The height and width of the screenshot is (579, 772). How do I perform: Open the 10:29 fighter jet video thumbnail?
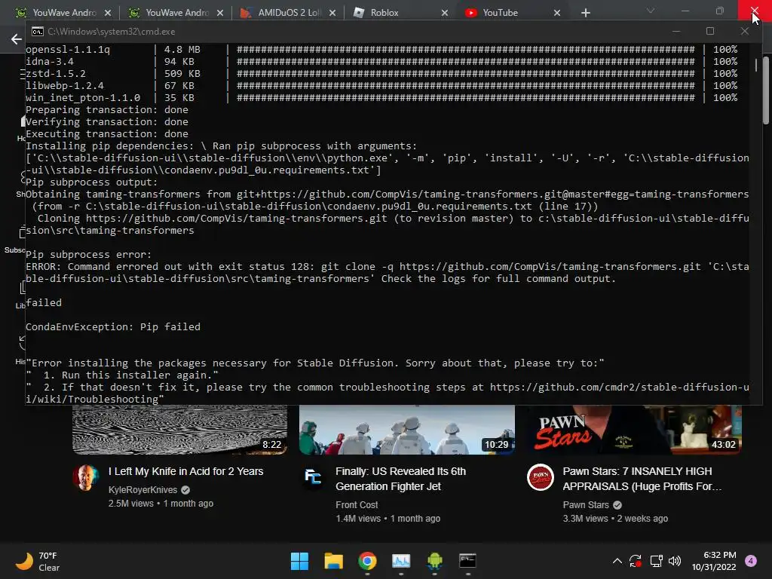point(407,429)
